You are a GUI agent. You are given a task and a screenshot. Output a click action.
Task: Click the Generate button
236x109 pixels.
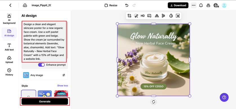pos(45,101)
